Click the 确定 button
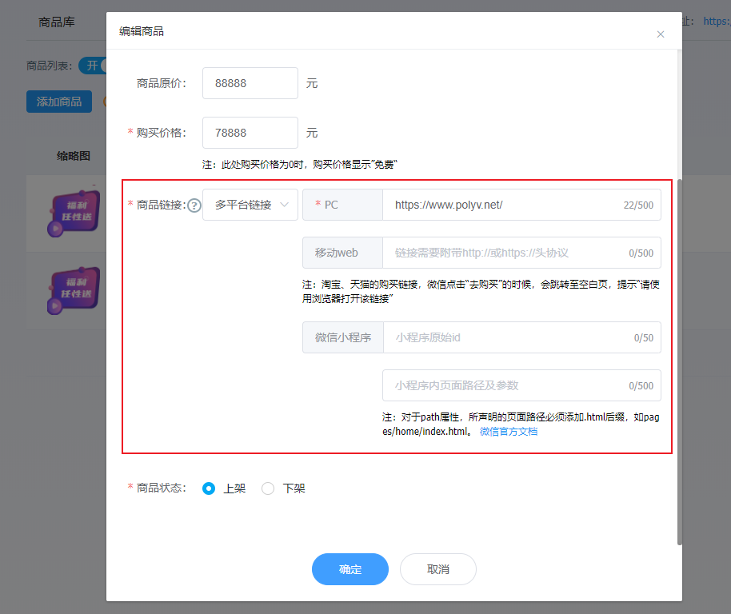The height and width of the screenshot is (614, 731). (350, 569)
